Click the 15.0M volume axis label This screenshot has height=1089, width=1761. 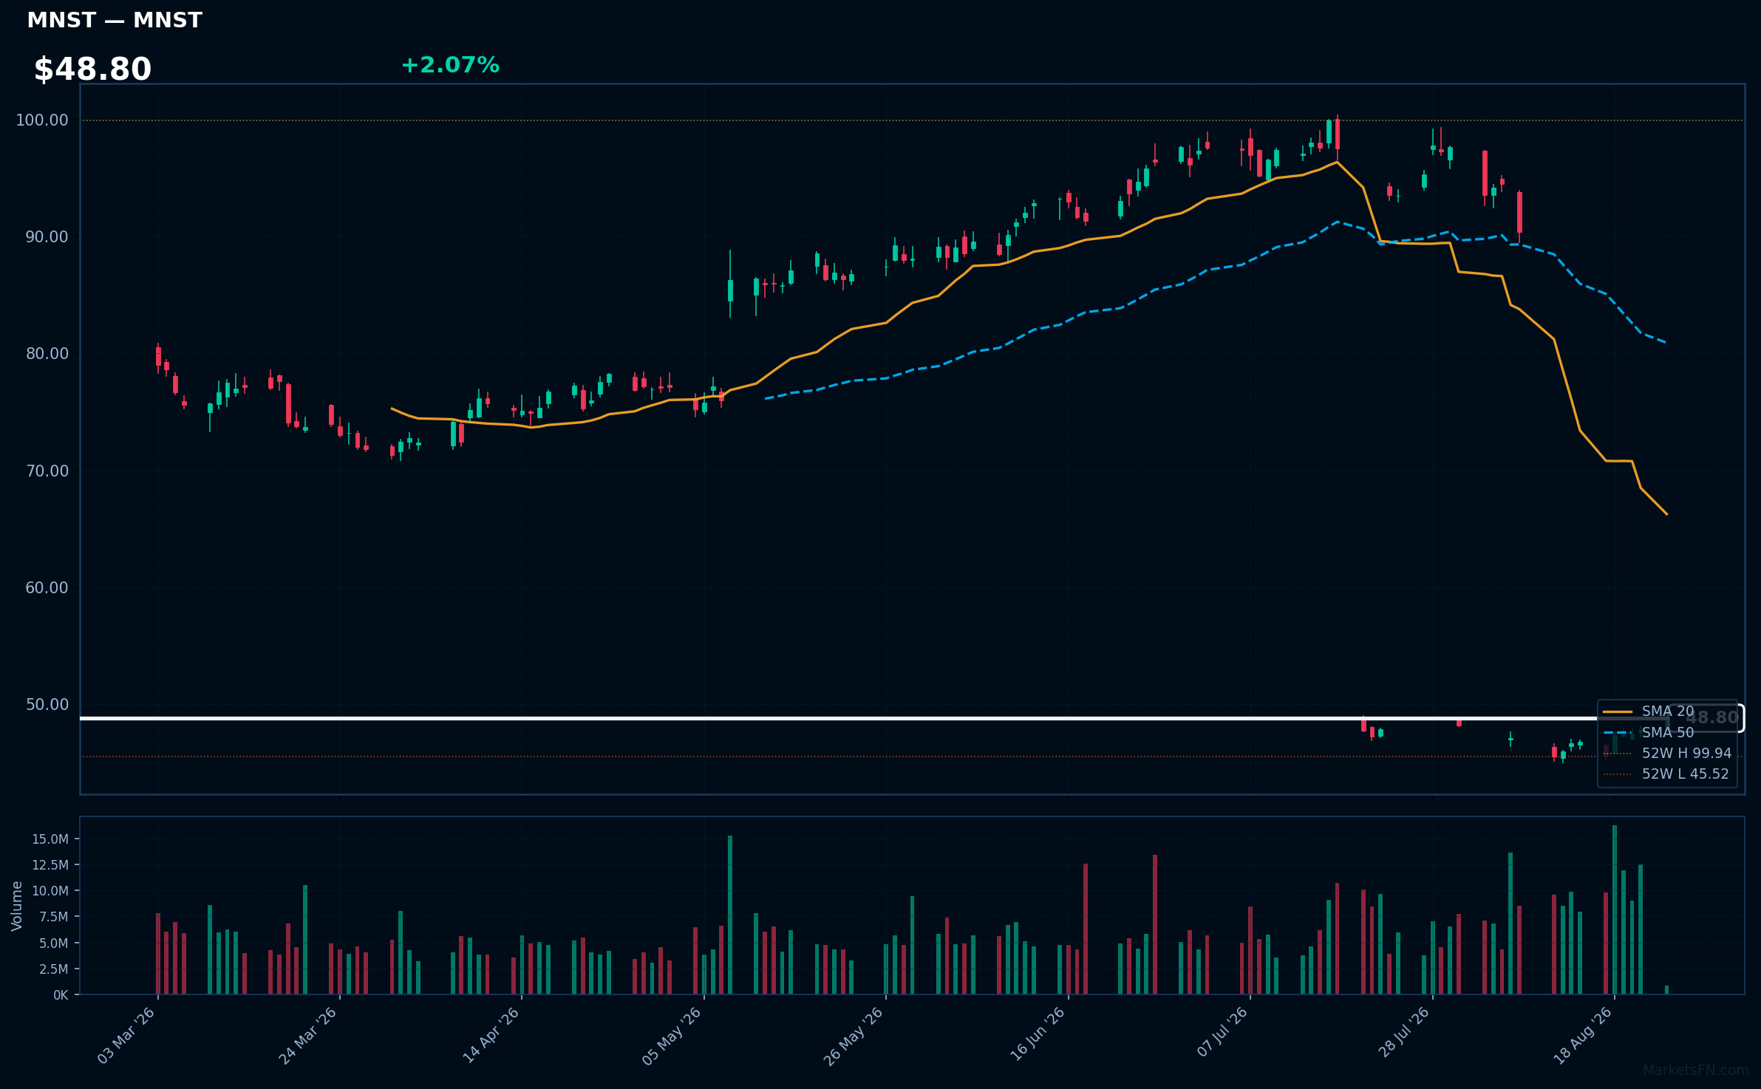pyautogui.click(x=50, y=839)
